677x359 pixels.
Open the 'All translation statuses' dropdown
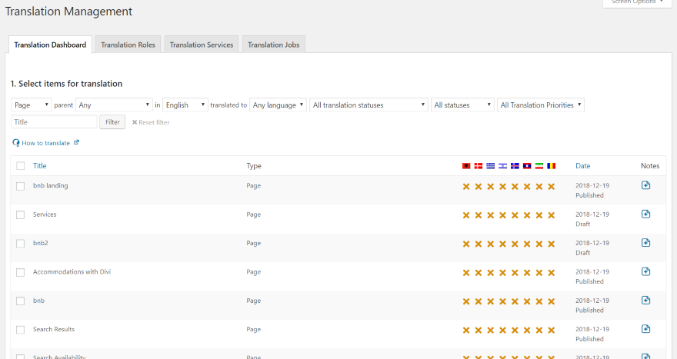coord(369,105)
